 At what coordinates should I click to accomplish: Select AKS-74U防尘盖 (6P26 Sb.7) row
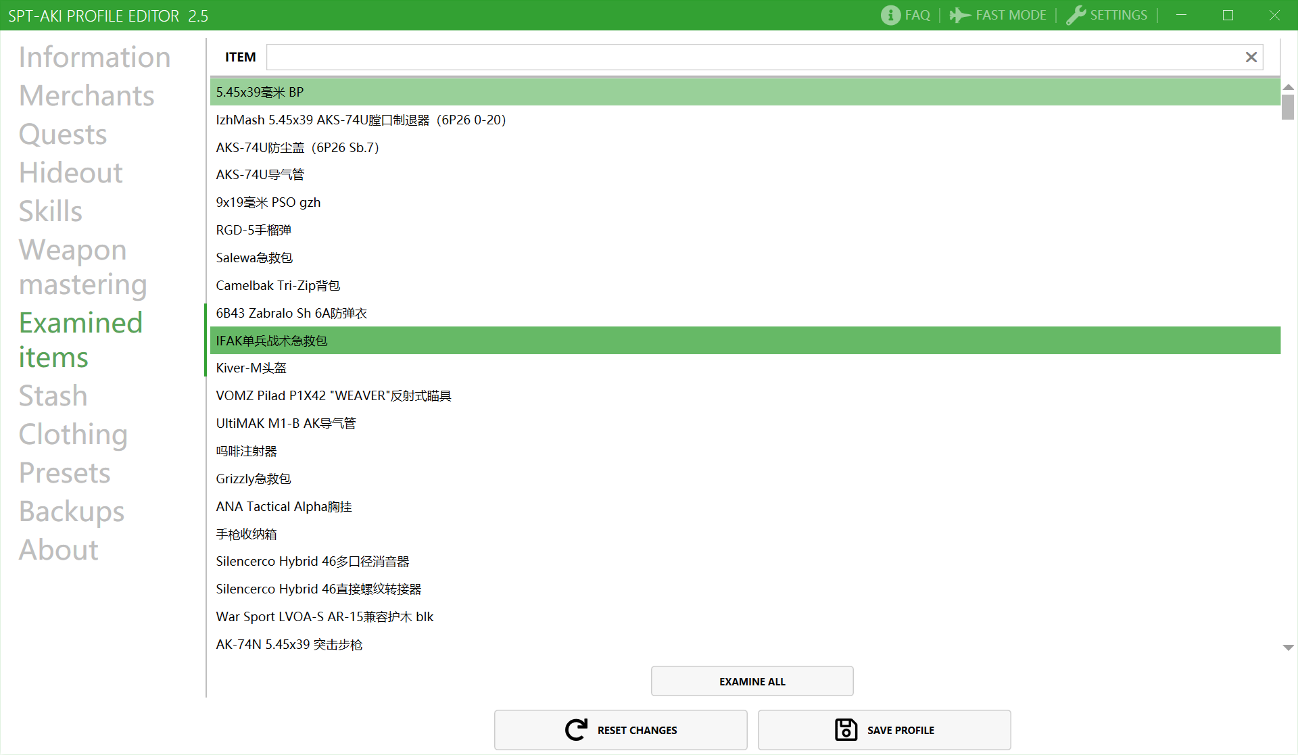pos(745,147)
